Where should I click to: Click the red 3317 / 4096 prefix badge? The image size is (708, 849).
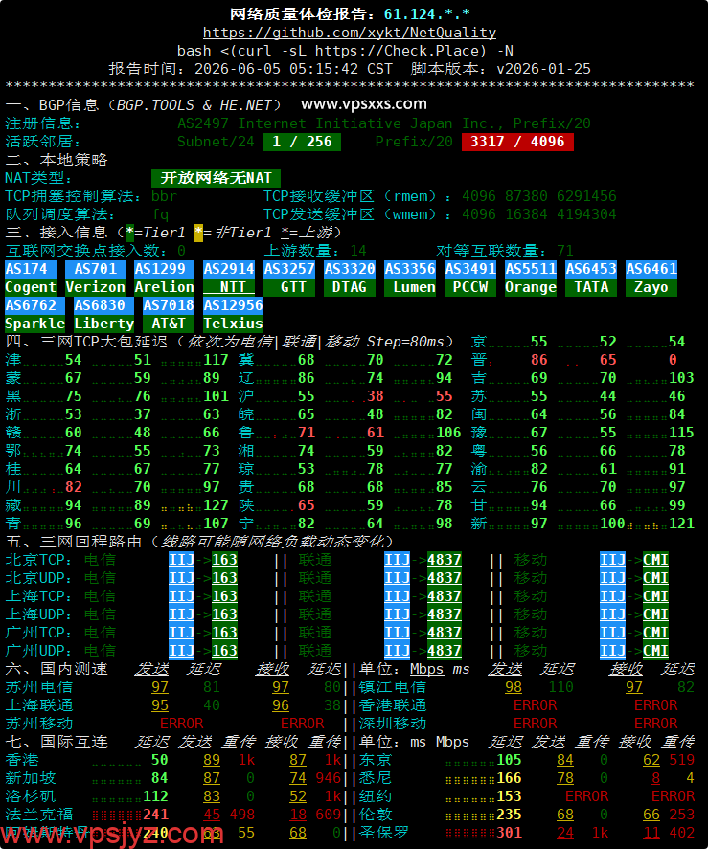point(517,142)
